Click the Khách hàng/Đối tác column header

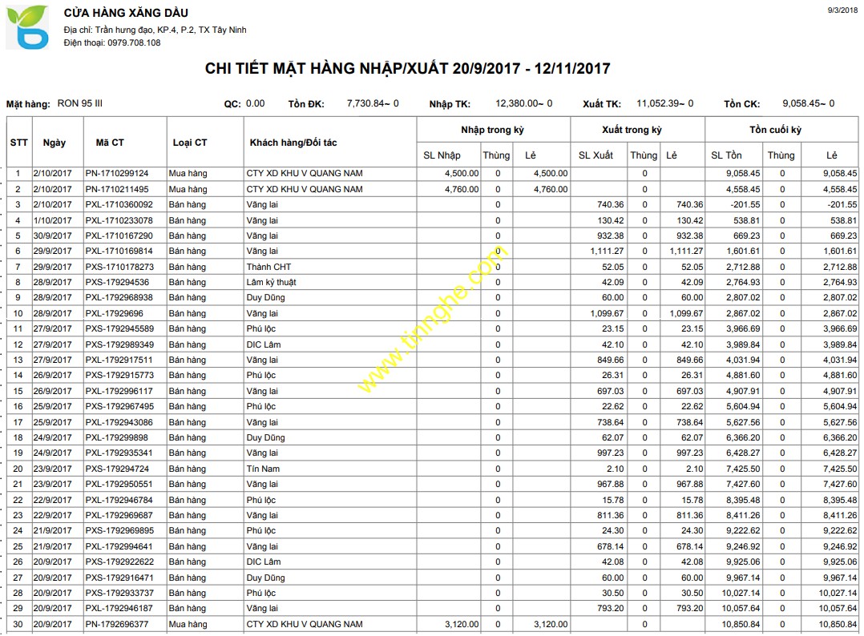[293, 143]
